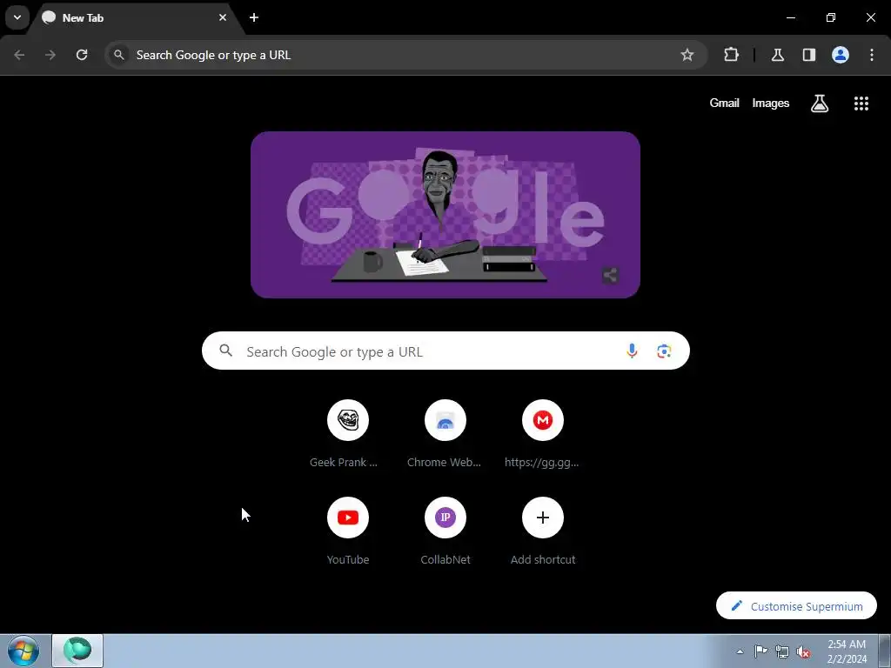Open the profile avatar menu
Viewport: 891px width, 668px height.
[841, 55]
